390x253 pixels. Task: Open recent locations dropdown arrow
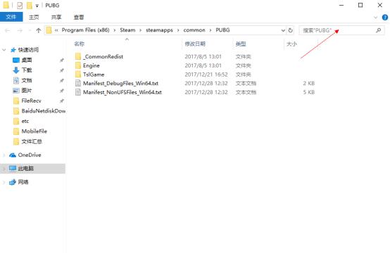coord(30,30)
